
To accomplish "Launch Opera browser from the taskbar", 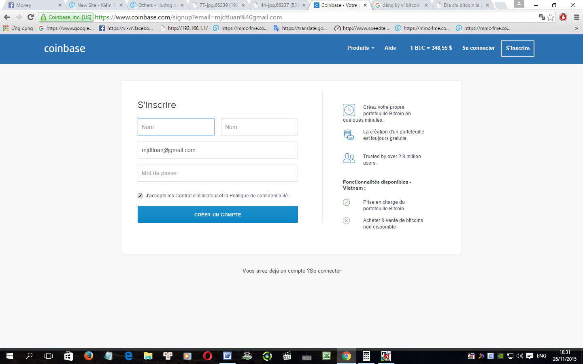I will (x=207, y=356).
